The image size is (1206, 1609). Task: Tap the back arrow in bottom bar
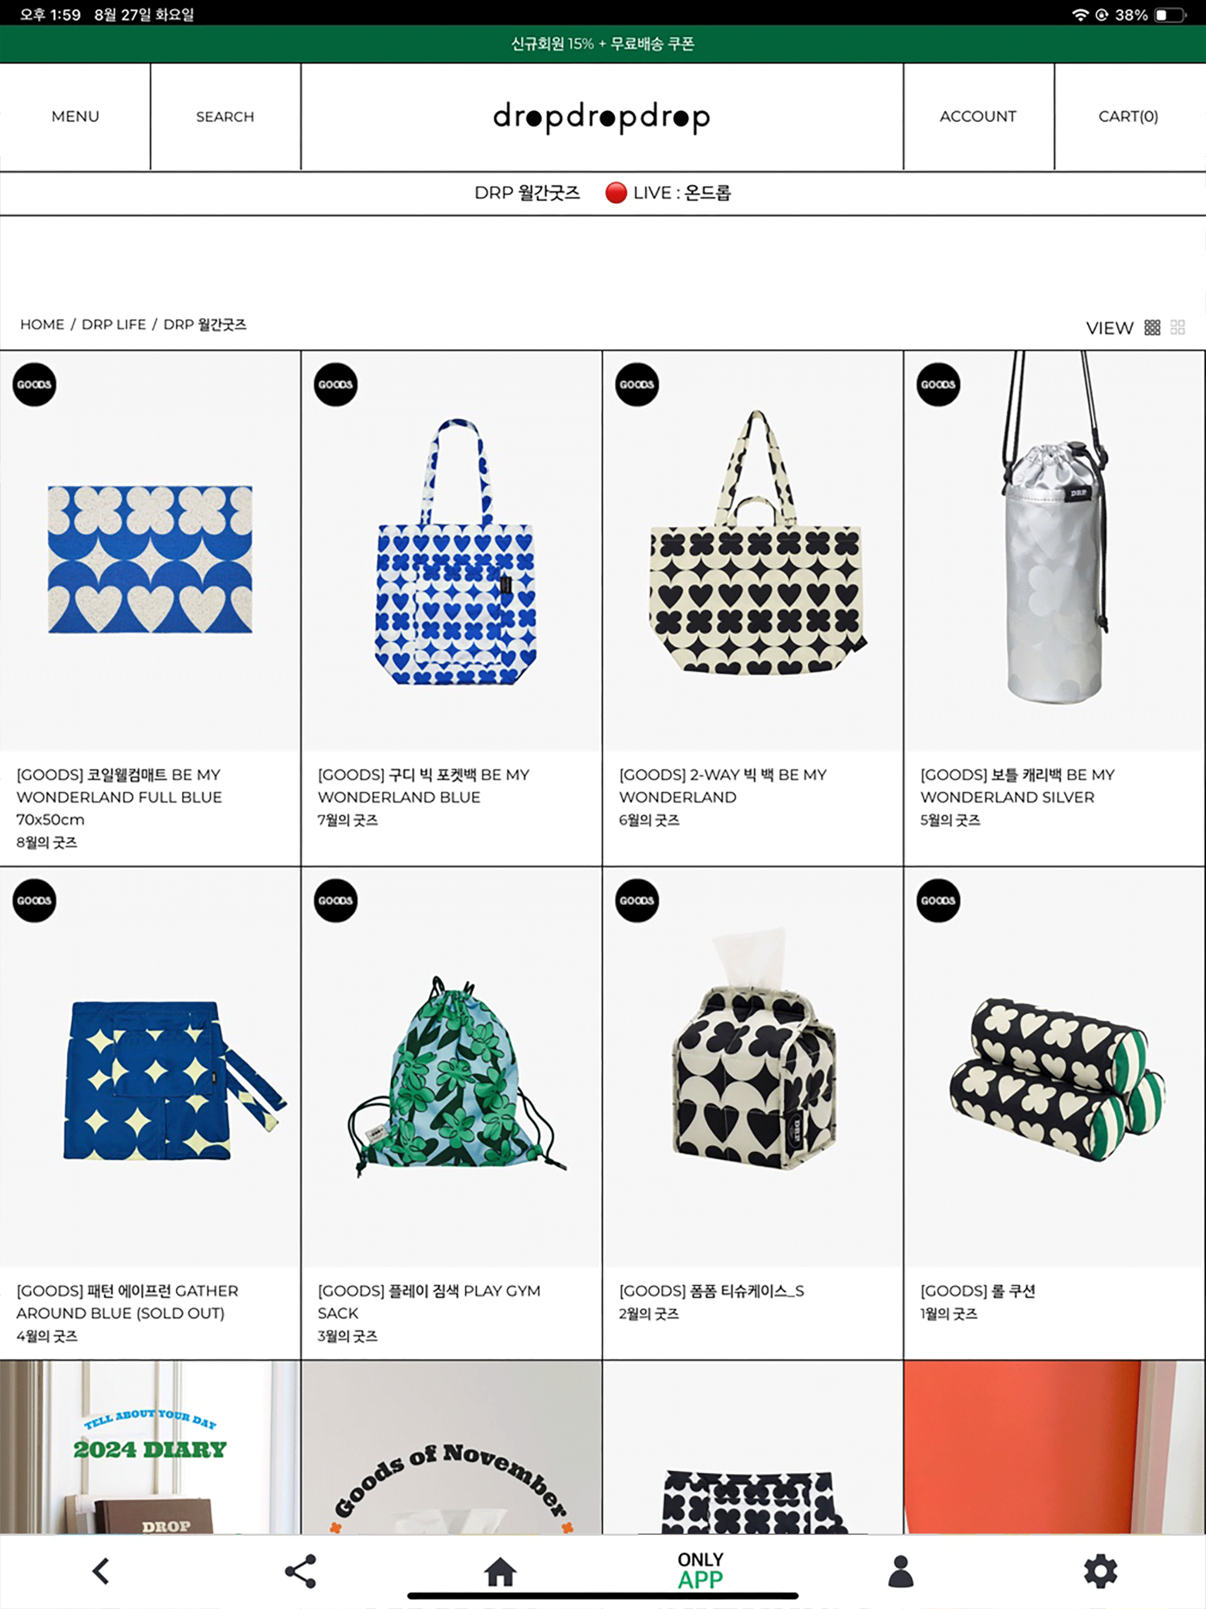pyautogui.click(x=100, y=1571)
